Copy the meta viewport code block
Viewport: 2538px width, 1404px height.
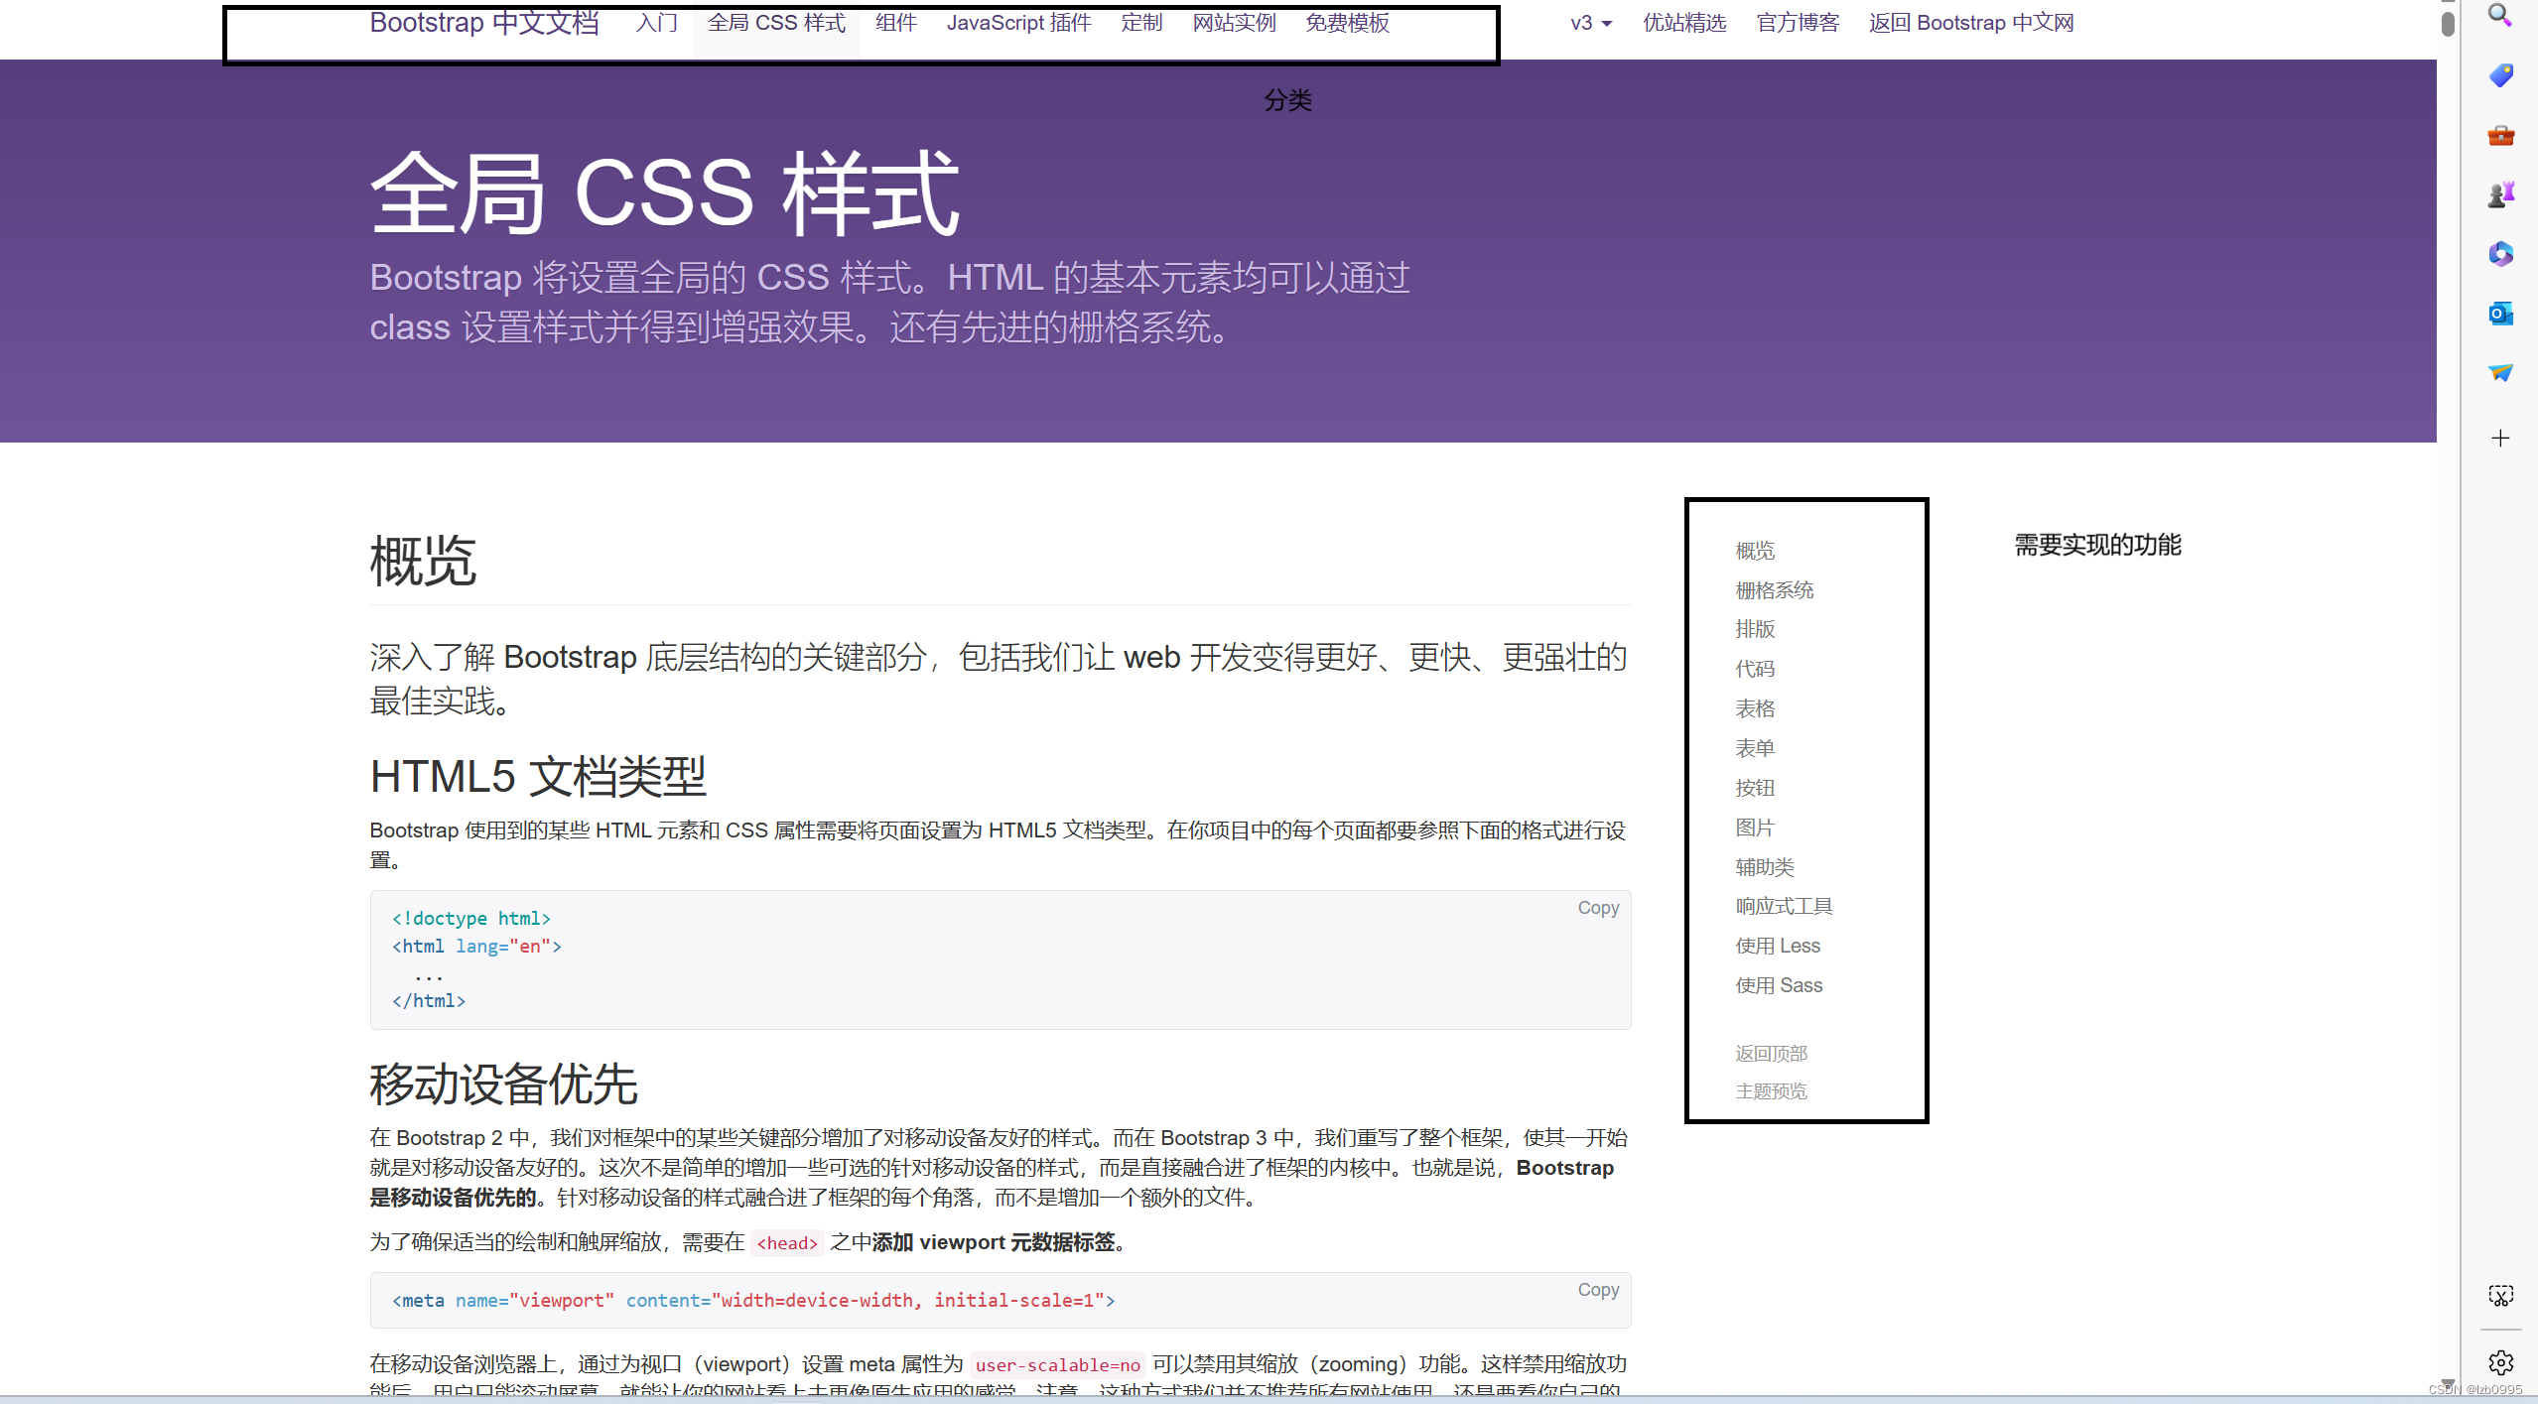(1598, 1290)
